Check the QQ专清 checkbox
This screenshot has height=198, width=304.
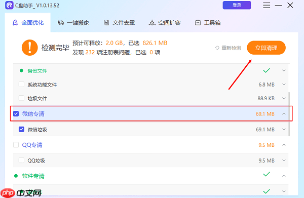tap(16, 145)
